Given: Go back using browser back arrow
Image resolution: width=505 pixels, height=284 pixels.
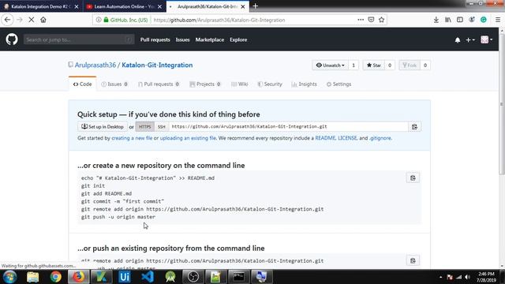Looking at the screenshot, I should (7, 20).
